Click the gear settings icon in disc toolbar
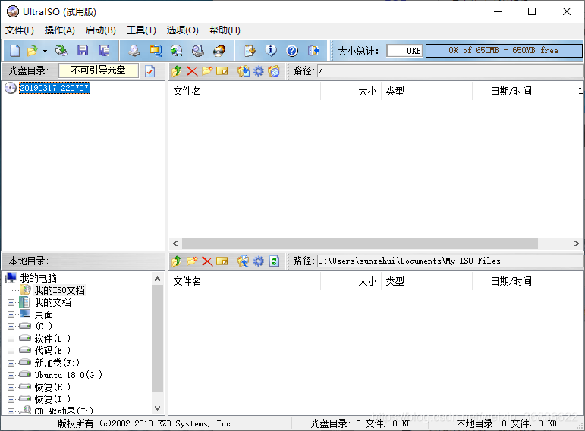The width and height of the screenshot is (585, 431). click(x=259, y=70)
